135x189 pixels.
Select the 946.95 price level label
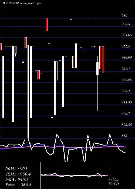(x=126, y=58)
